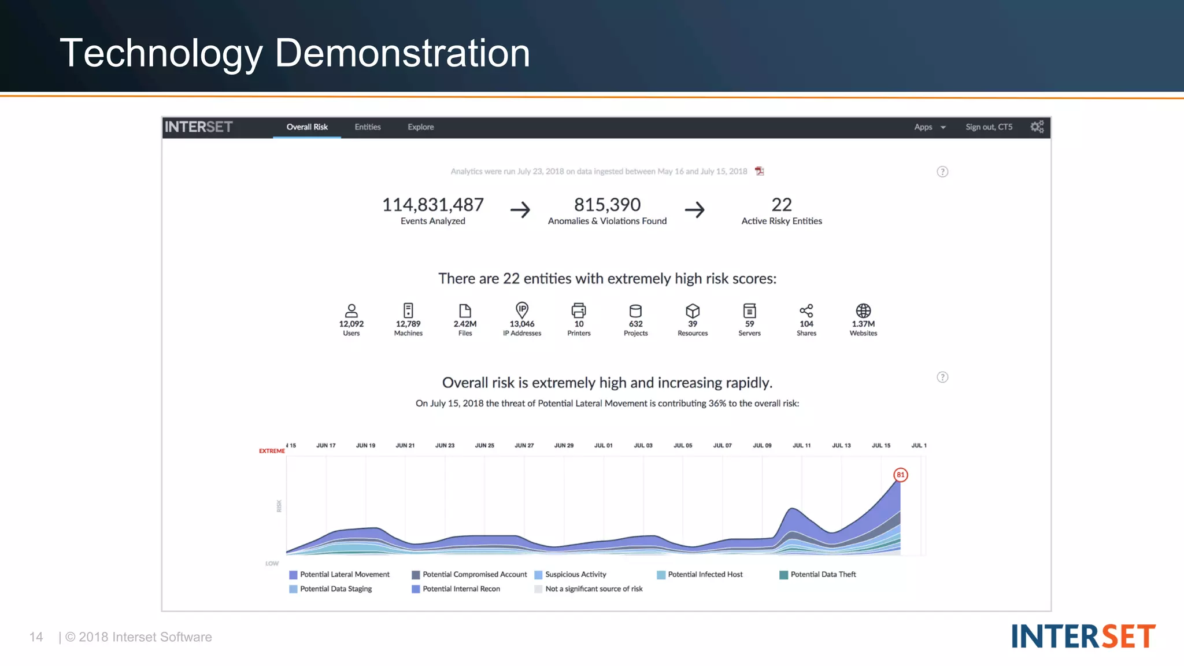Open the Shares entity icon
The width and height of the screenshot is (1184, 666).
[x=806, y=310]
